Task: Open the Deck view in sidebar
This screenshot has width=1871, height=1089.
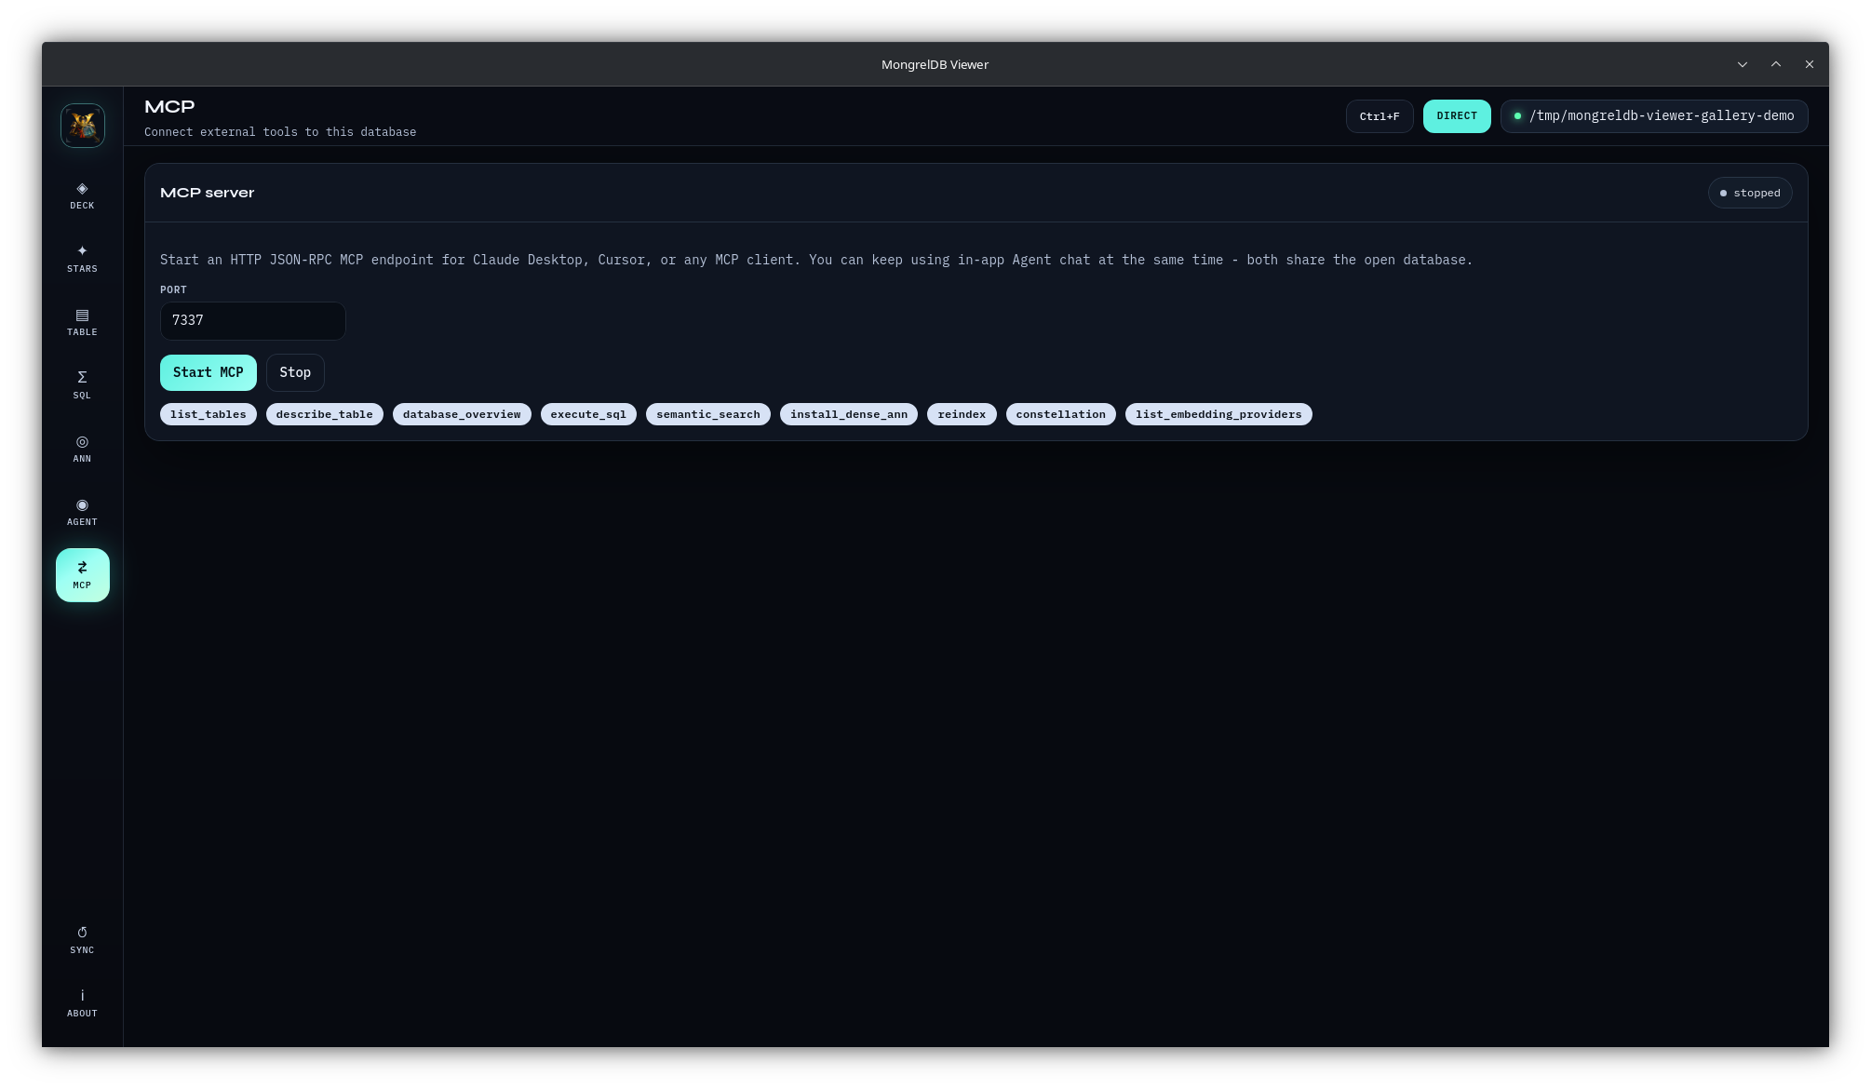Action: point(82,195)
